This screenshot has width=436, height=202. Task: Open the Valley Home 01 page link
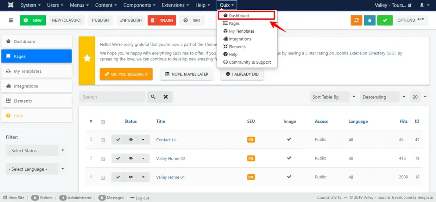click(170, 177)
